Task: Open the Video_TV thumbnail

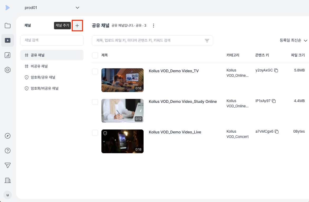Action: coord(122,80)
